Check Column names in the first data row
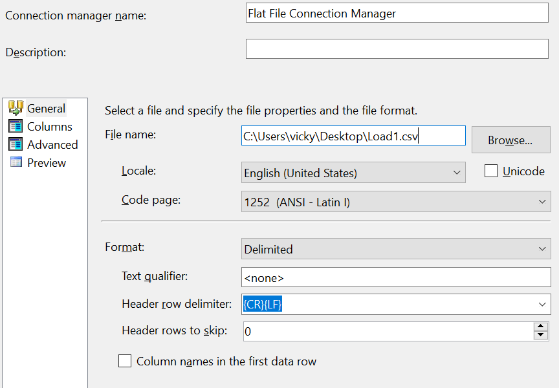This screenshot has height=388, width=559. (x=125, y=361)
